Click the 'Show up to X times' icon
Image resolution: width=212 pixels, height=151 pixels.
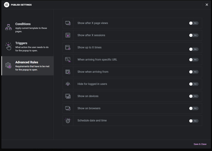tap(68, 47)
